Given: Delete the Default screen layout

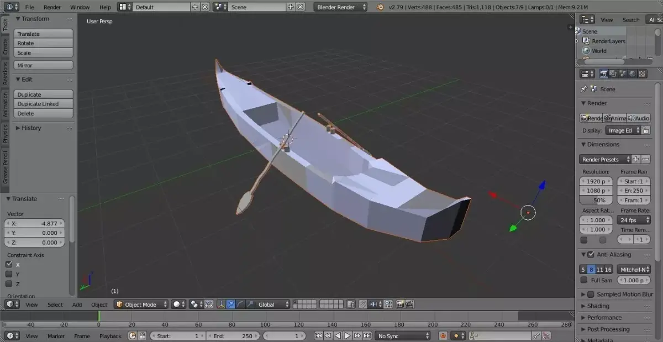Looking at the screenshot, I should point(205,7).
